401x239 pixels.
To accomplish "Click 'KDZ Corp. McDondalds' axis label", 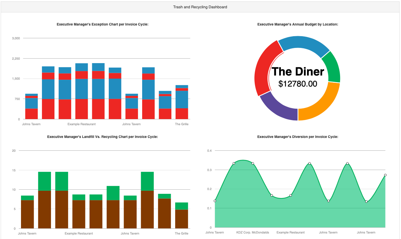I will pyautogui.click(x=253, y=232).
